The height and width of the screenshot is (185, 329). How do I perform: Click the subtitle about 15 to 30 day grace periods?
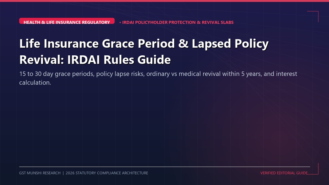click(x=158, y=78)
